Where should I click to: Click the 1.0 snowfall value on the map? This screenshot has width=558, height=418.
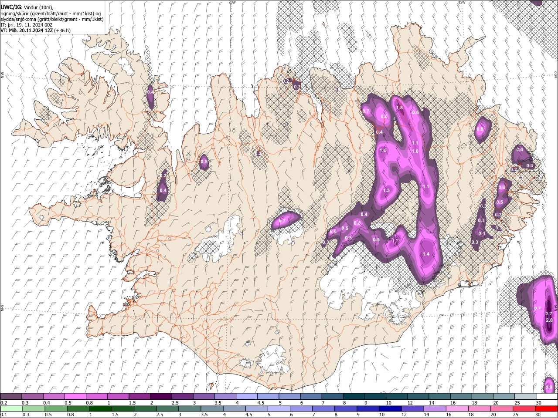click(415, 151)
